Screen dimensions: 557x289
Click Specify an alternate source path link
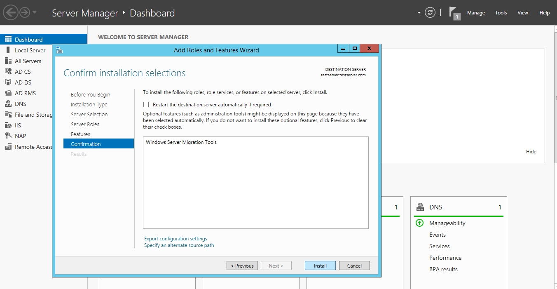pos(179,245)
